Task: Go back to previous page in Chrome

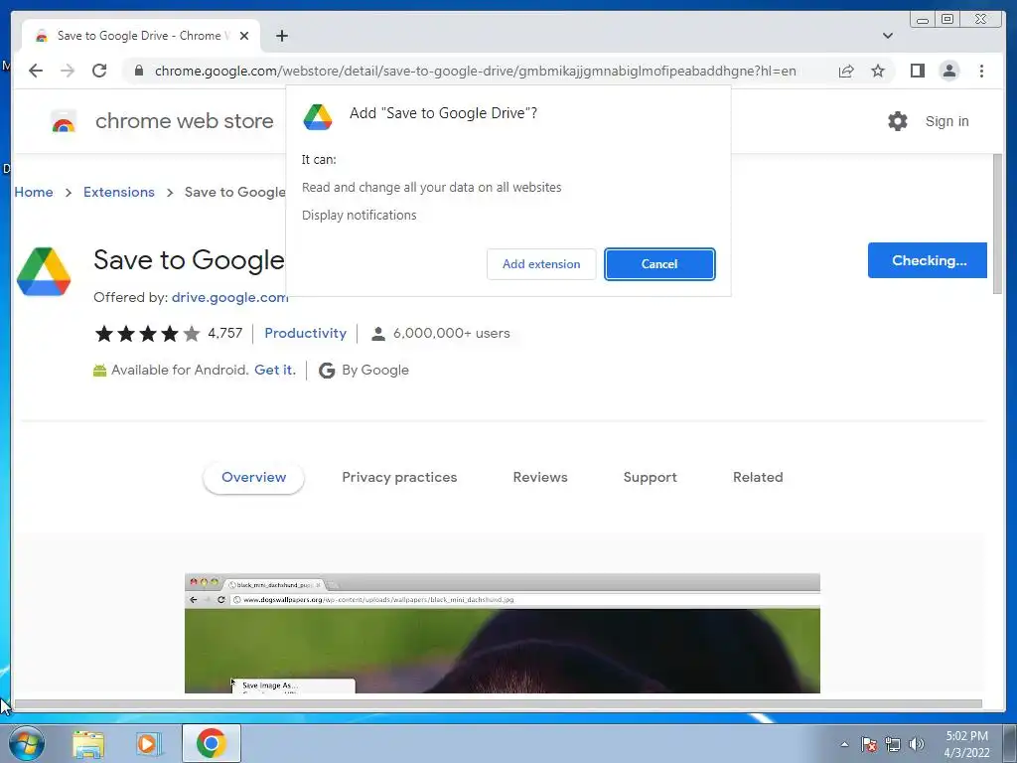Action: (x=36, y=71)
